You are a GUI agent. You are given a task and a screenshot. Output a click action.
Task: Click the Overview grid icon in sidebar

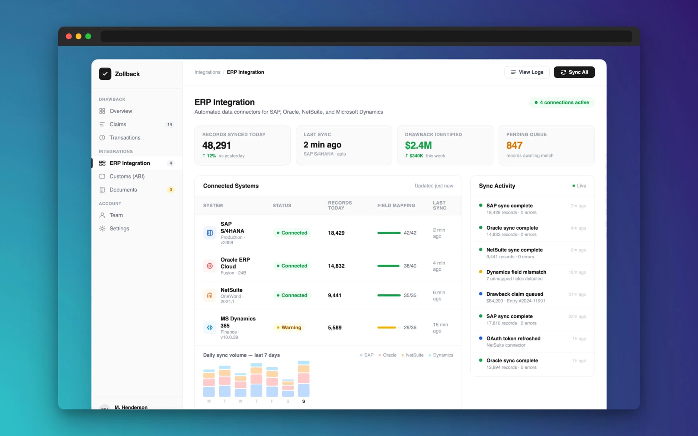102,111
